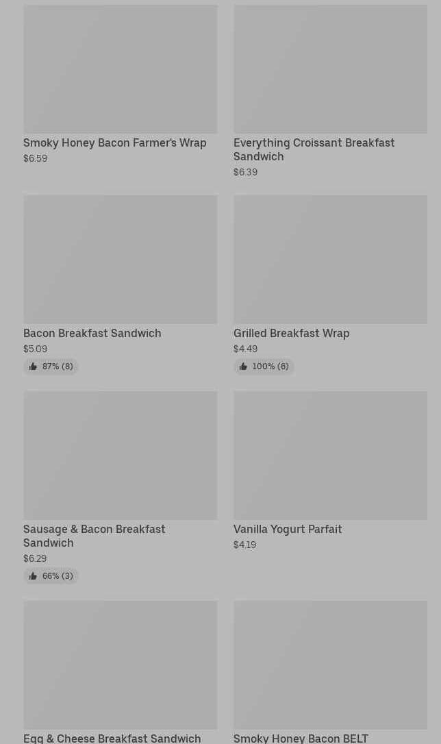Choose Vanilla Yogurt Parfait title

pyautogui.click(x=287, y=529)
